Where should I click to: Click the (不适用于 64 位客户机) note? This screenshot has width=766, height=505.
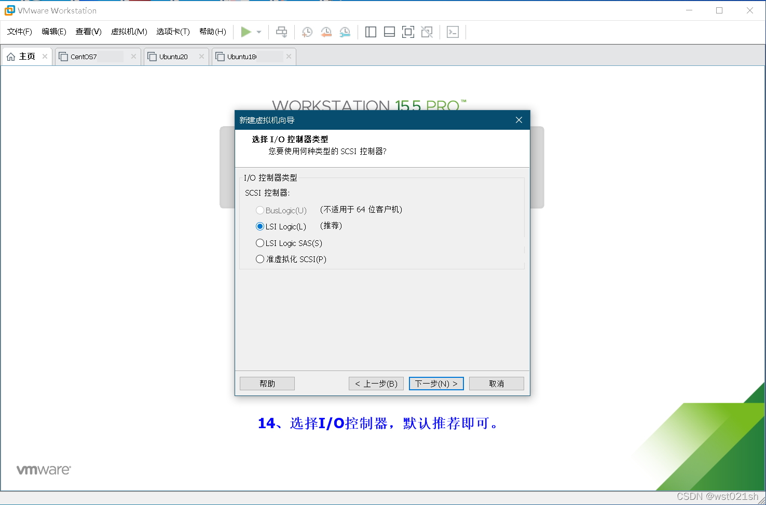361,210
